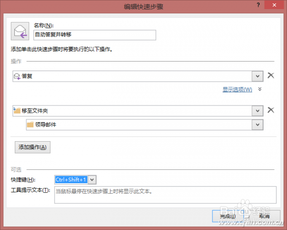Click the name field containing 自动答复并转移

click(95, 35)
